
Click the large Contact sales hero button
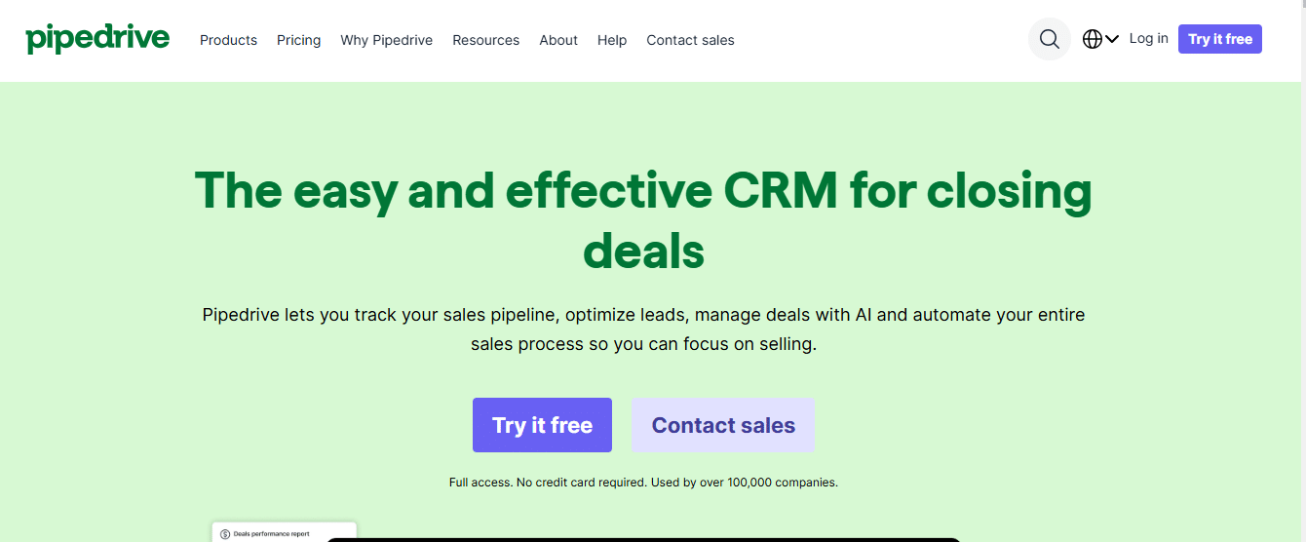coord(723,425)
